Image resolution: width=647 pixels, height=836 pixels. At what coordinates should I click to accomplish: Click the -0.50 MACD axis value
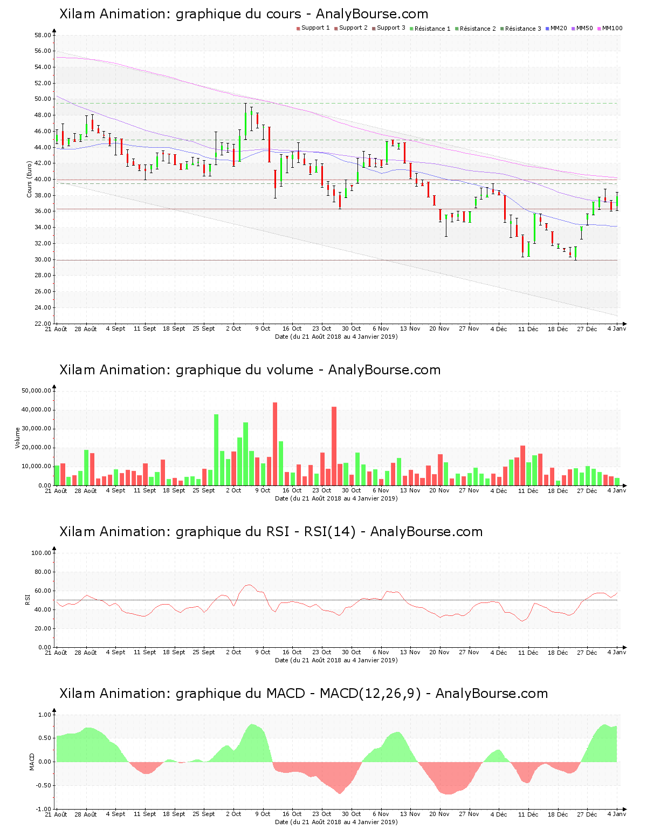(x=44, y=785)
